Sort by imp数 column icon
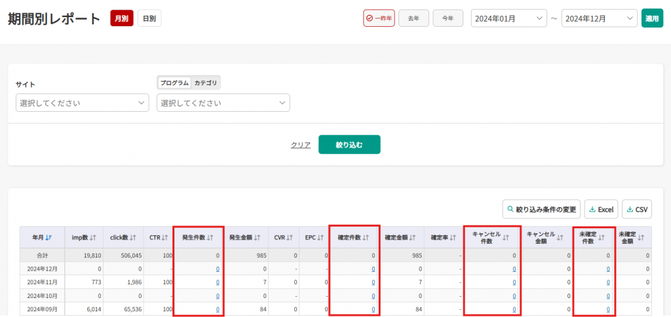 coord(94,238)
